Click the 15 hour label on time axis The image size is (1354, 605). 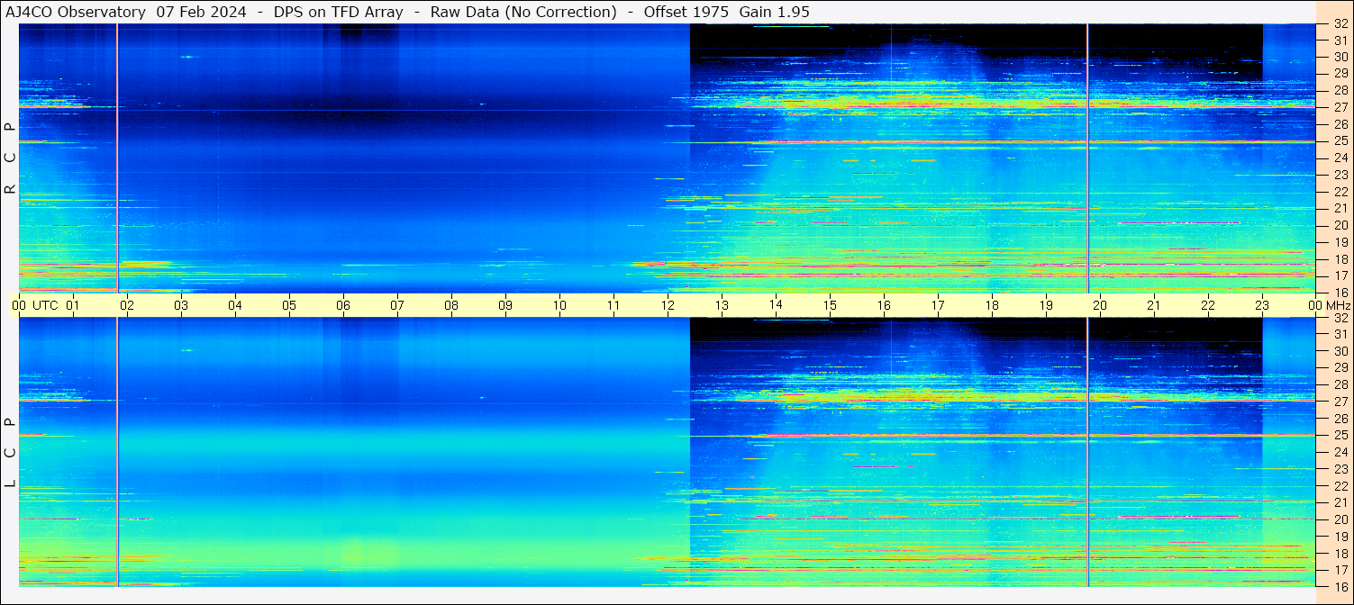tap(830, 305)
